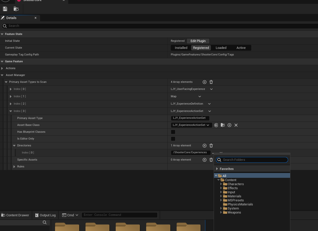This screenshot has height=231, width=318.
Task: Set current state to Active
Action: (241, 48)
